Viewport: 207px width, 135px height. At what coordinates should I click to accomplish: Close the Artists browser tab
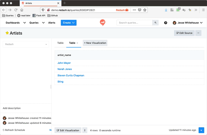[x=58, y=3]
